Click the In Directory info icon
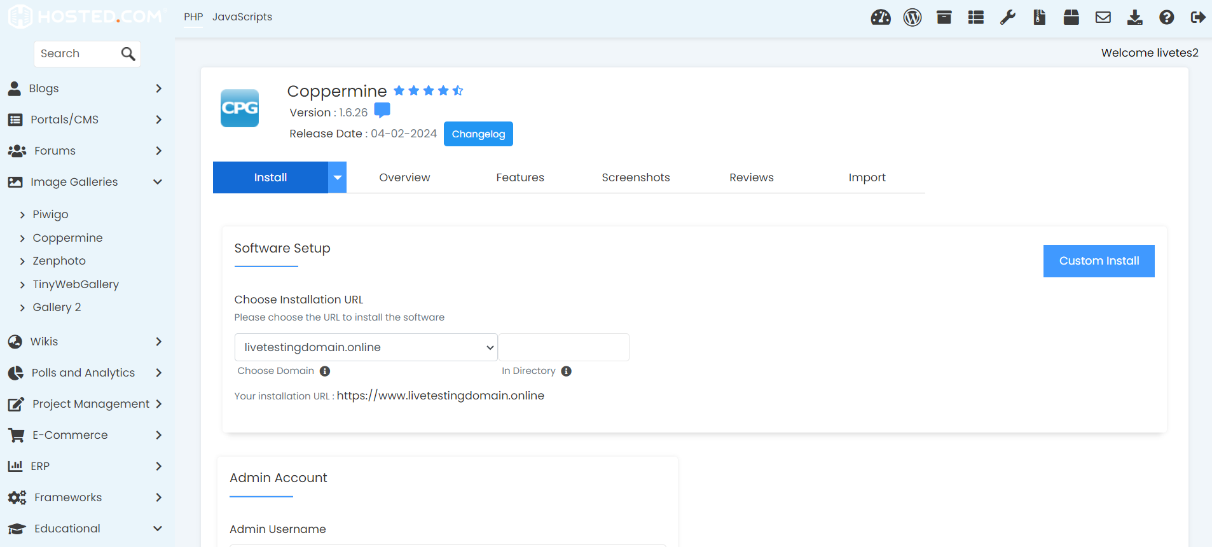1212x547 pixels. click(x=567, y=371)
